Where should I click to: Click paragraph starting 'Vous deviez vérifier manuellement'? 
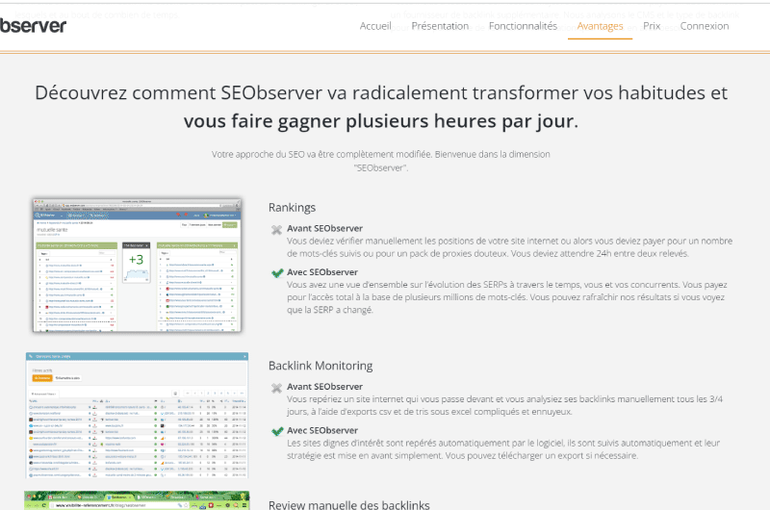pyautogui.click(x=510, y=247)
